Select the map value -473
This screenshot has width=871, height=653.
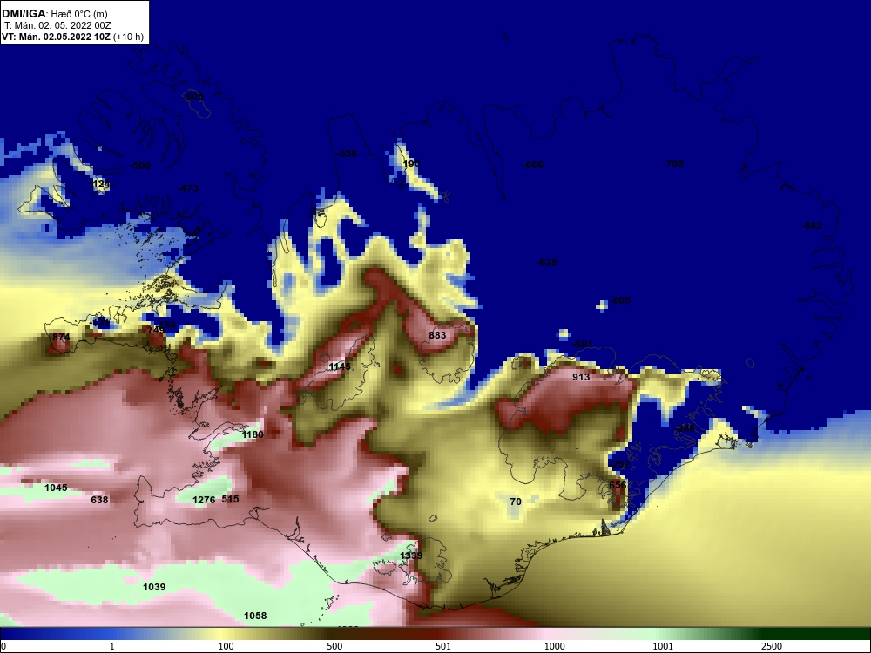188,188
